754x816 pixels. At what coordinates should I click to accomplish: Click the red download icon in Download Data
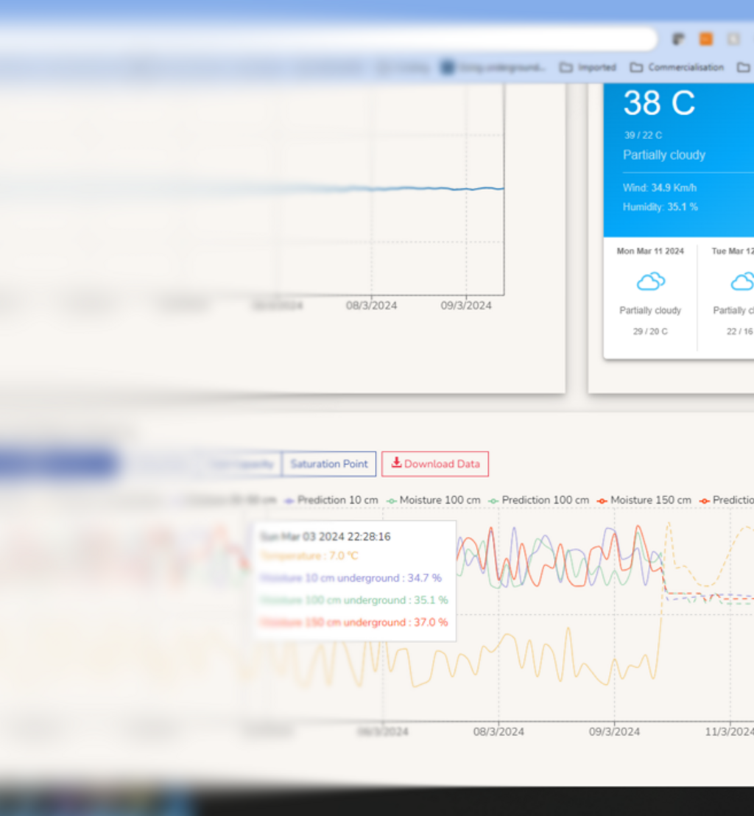pyautogui.click(x=396, y=463)
